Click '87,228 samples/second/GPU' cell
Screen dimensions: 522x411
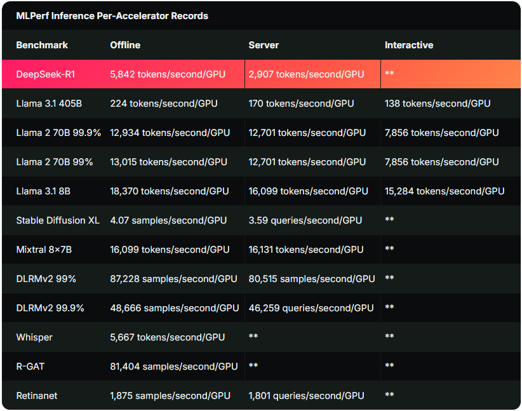tap(174, 279)
